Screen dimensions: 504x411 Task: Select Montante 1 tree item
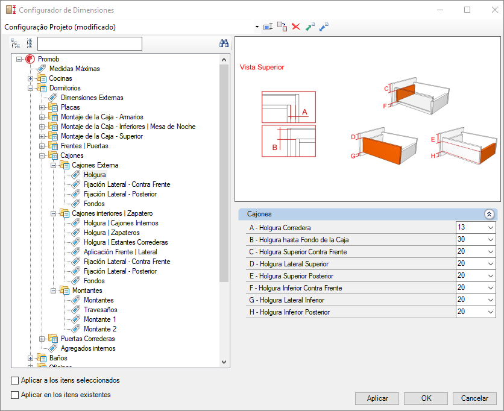coord(100,319)
